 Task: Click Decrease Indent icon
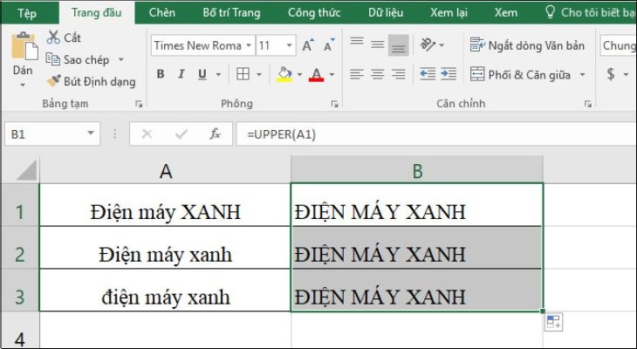point(428,74)
